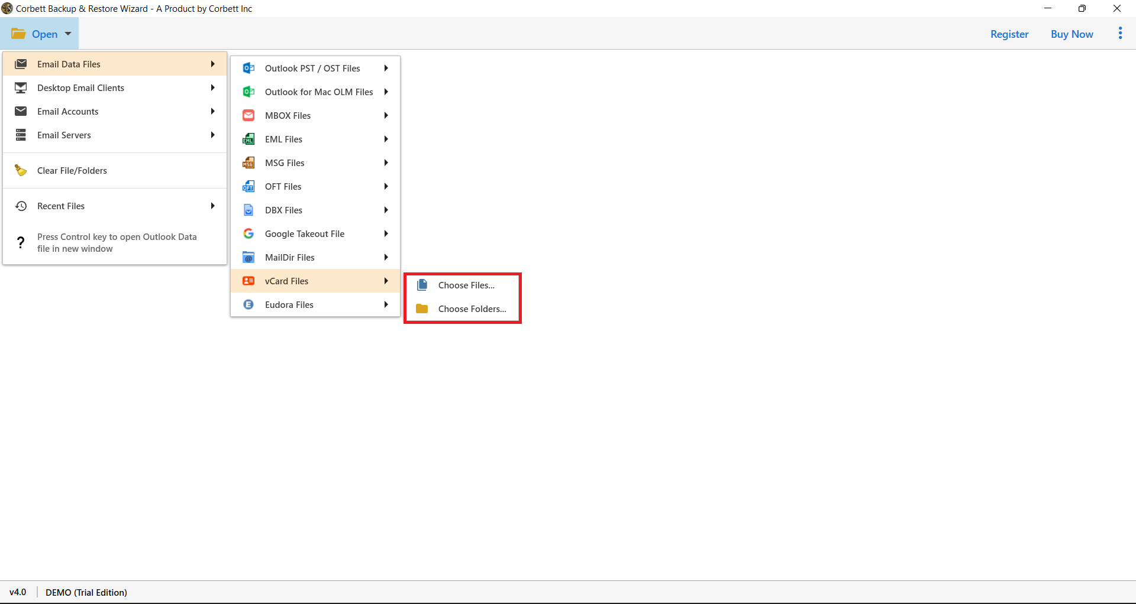Click the EML Files icon
The width and height of the screenshot is (1136, 604).
tap(248, 139)
